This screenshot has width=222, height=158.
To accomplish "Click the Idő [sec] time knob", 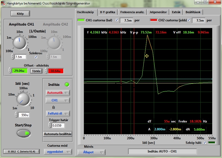I will (23, 99).
